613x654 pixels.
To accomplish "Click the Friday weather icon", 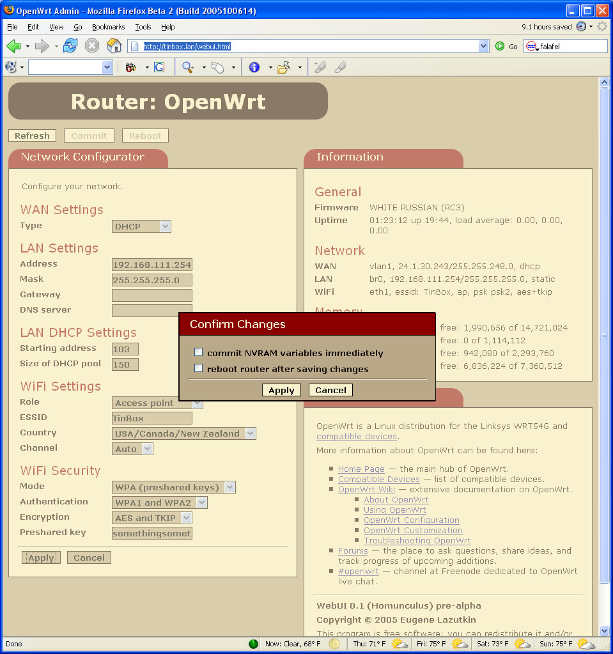I will coord(460,644).
